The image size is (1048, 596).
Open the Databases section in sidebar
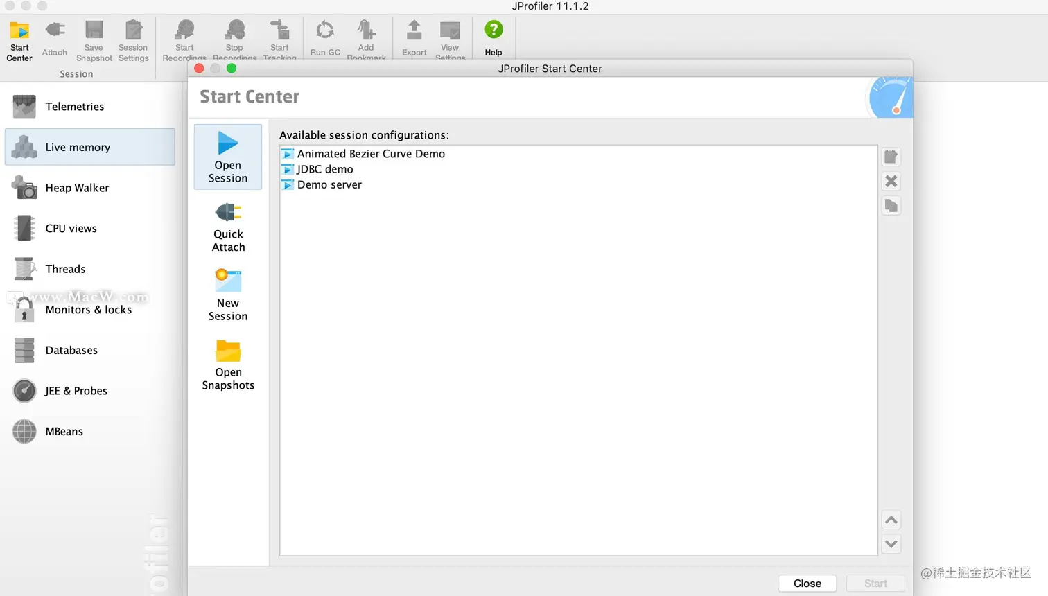[90, 350]
